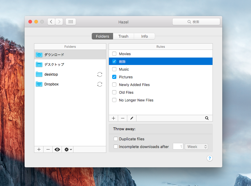
Task: Click the add folder plus button
Action: click(x=39, y=150)
